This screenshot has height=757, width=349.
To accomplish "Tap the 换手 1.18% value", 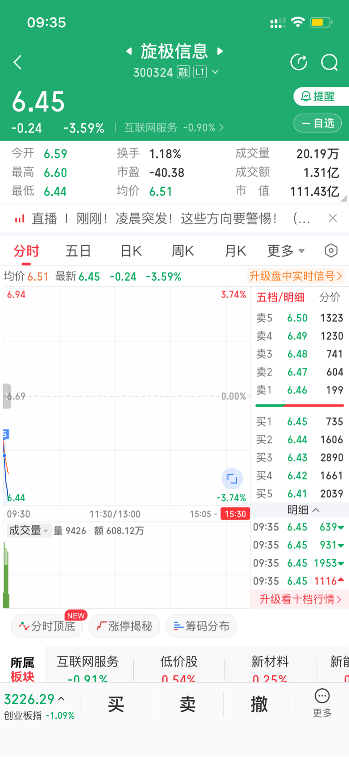I will click(165, 154).
